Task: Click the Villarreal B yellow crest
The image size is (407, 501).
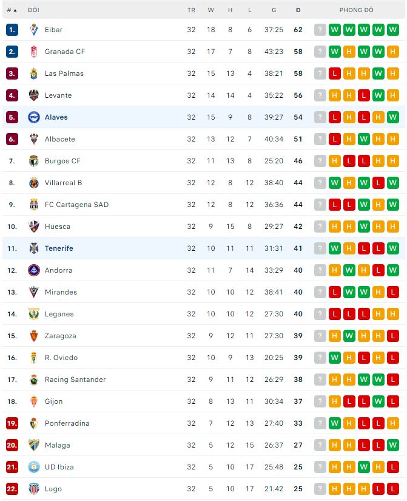Action: click(x=33, y=183)
